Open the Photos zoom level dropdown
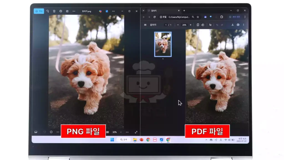The image size is (284, 160). [x=121, y=132]
